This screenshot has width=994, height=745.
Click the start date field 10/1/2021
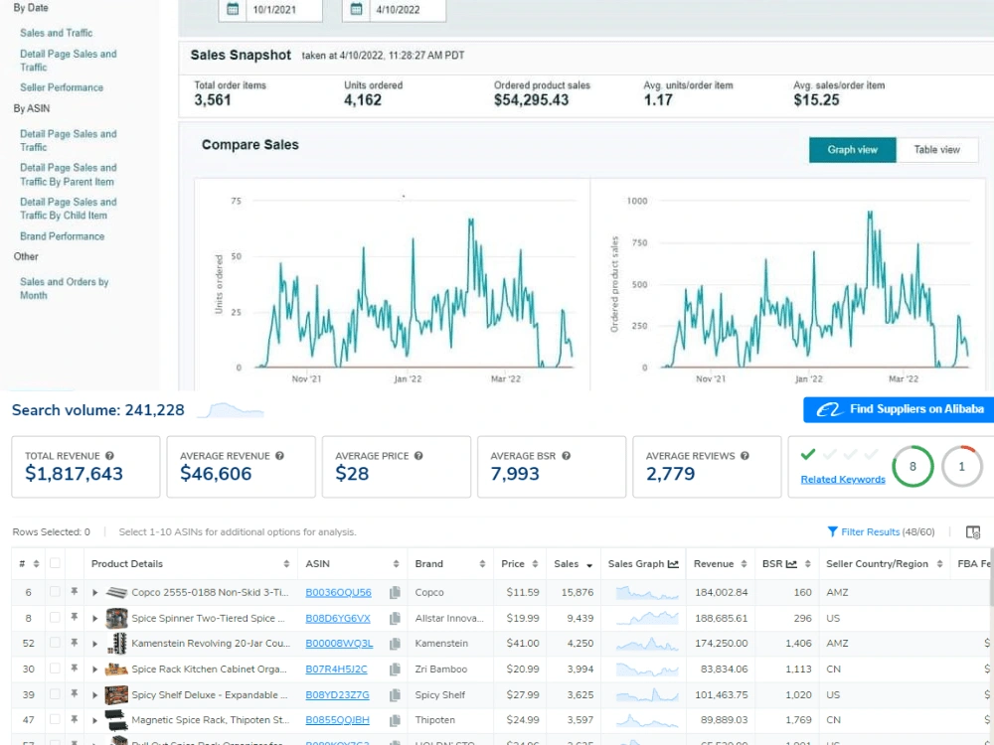pos(283,10)
